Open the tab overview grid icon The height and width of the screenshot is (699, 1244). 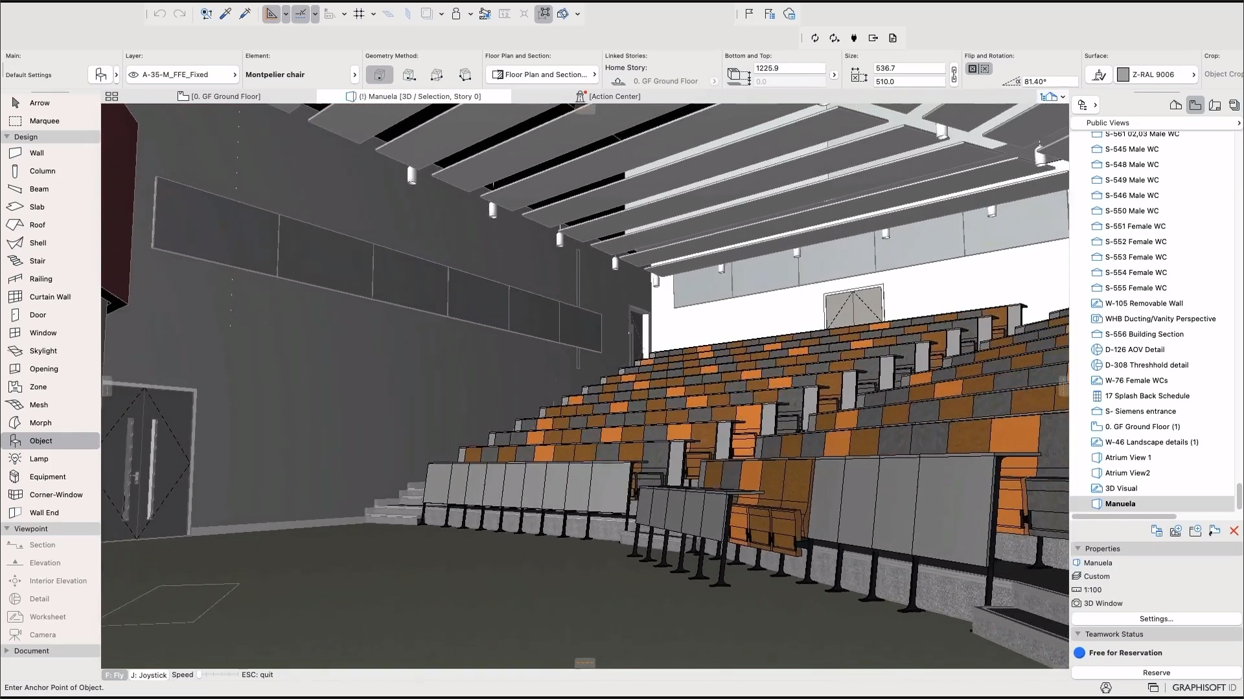[111, 96]
